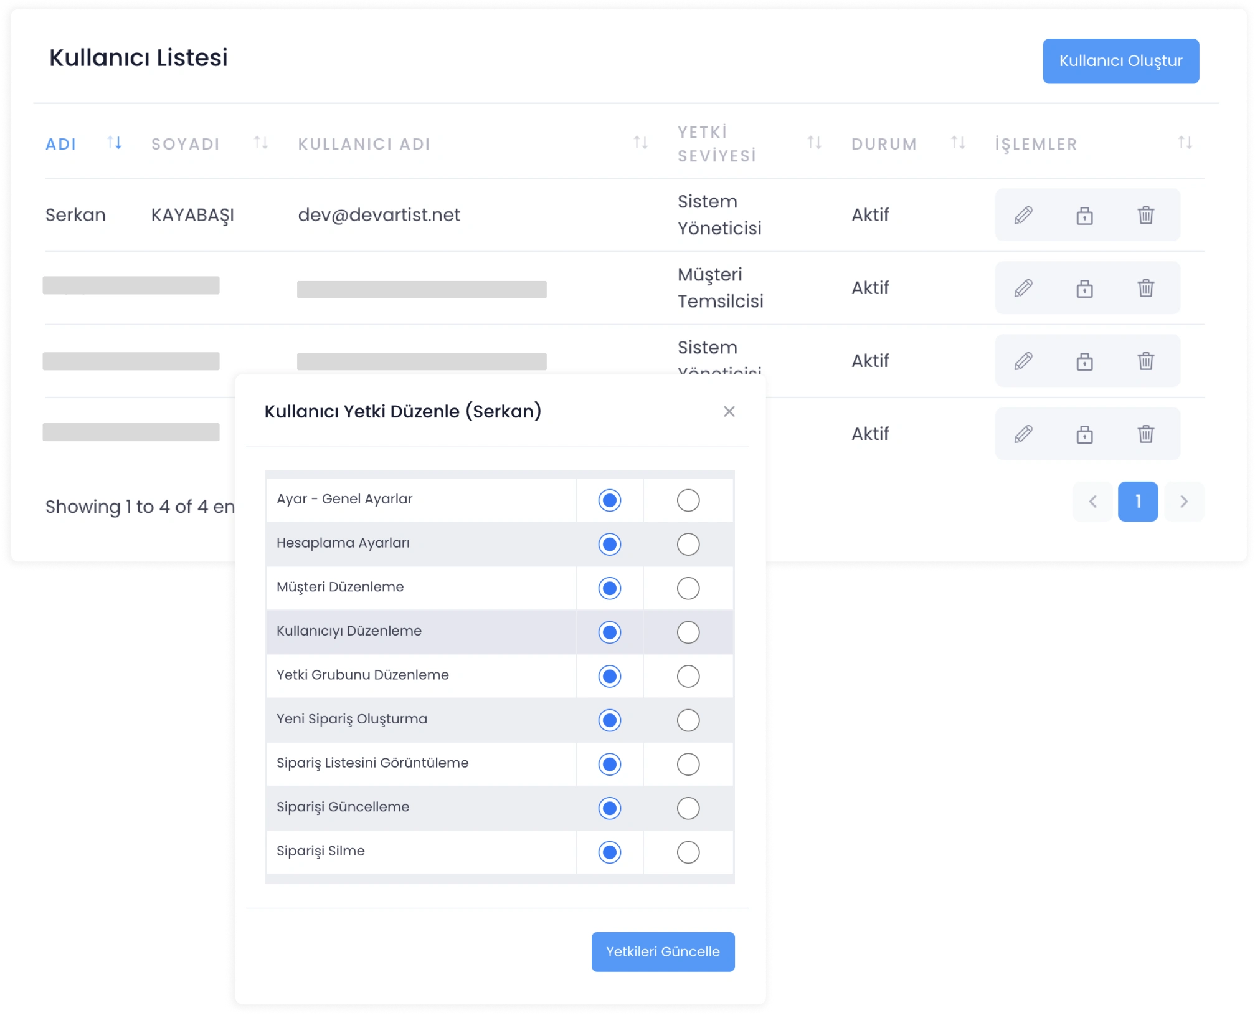Select second radio for Hesaplama Ayarları

pos(688,544)
